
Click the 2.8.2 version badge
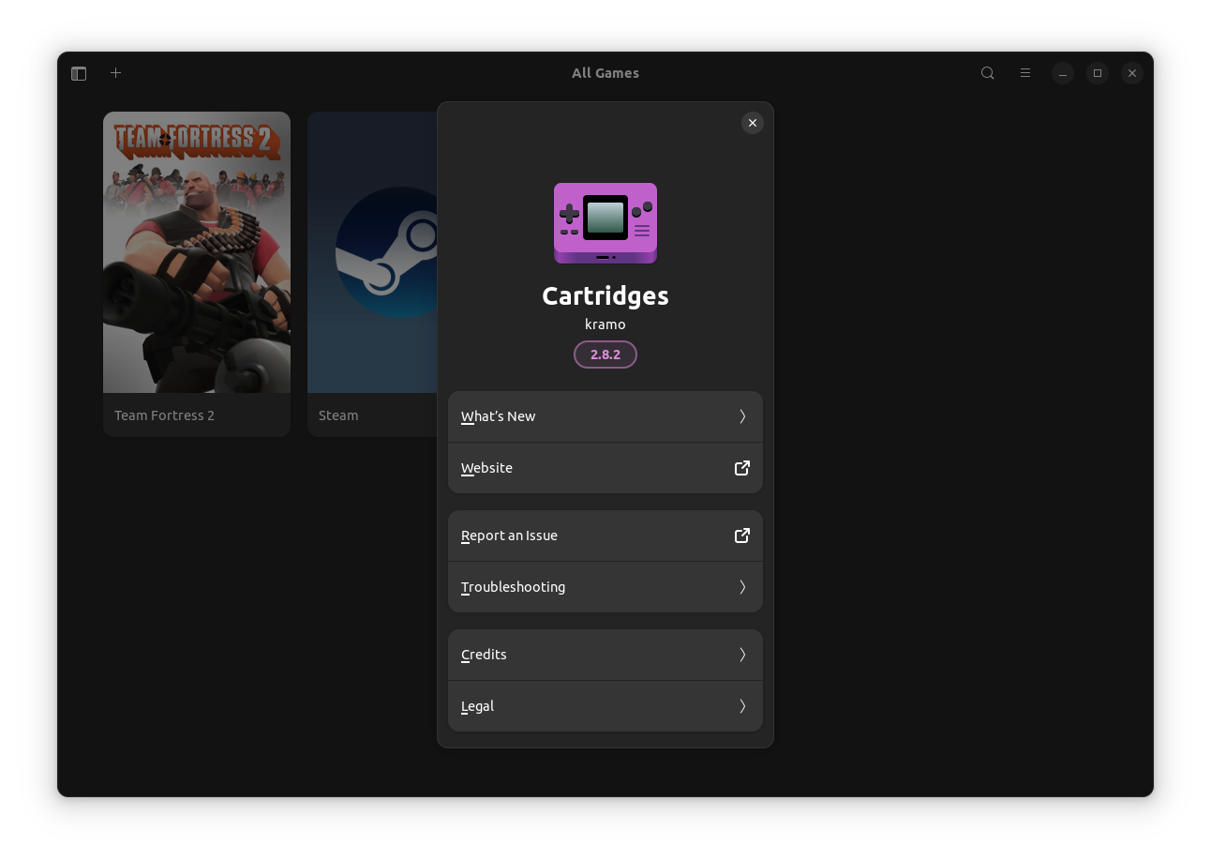(605, 355)
